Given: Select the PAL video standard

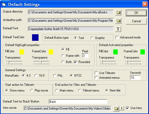Looking at the screenshot, I should coord(54,76).
